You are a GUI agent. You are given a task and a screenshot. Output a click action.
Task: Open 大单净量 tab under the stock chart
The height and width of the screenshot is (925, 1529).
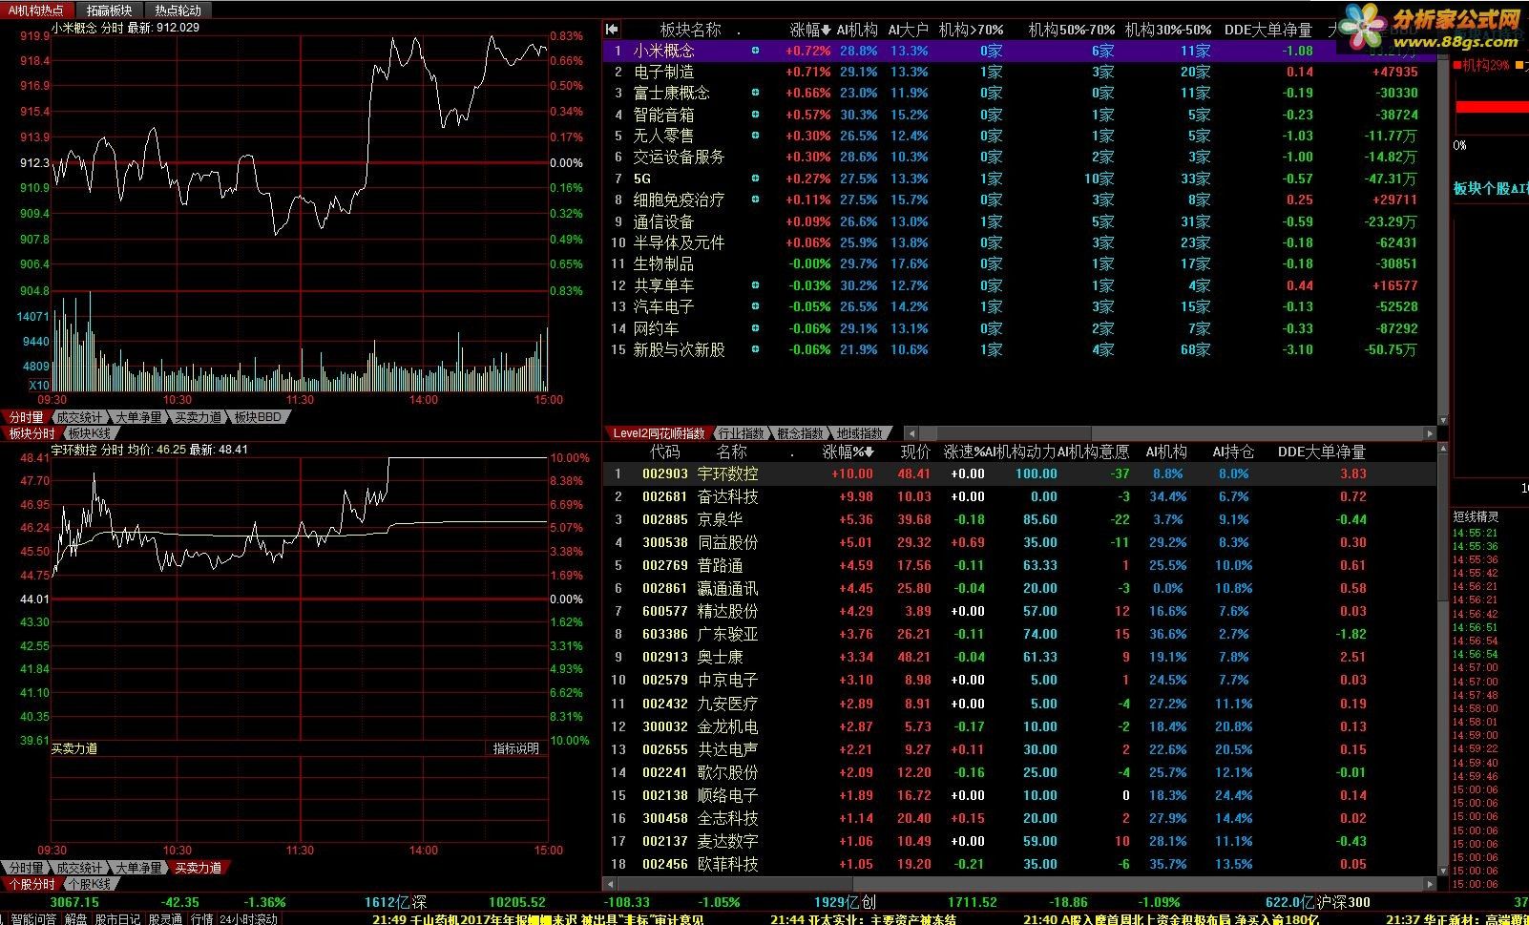[x=138, y=868]
